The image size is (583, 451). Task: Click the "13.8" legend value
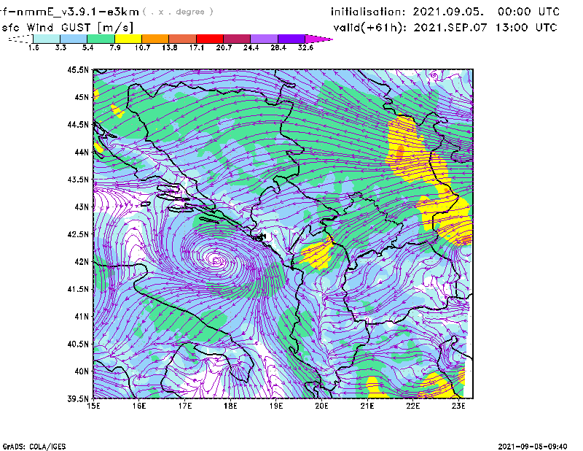pyautogui.click(x=170, y=47)
